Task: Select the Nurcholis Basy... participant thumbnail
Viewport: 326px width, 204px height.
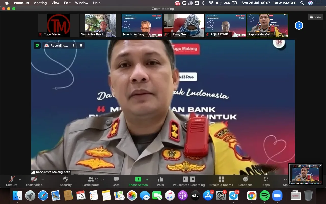Action: click(142, 25)
